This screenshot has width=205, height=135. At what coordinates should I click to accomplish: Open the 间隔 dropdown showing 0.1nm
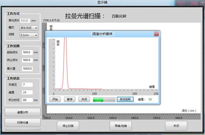click(29, 35)
